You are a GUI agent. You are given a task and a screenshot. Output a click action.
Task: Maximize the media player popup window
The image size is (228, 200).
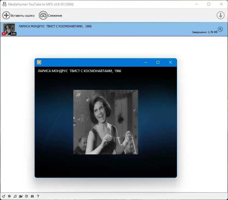pos(158,62)
